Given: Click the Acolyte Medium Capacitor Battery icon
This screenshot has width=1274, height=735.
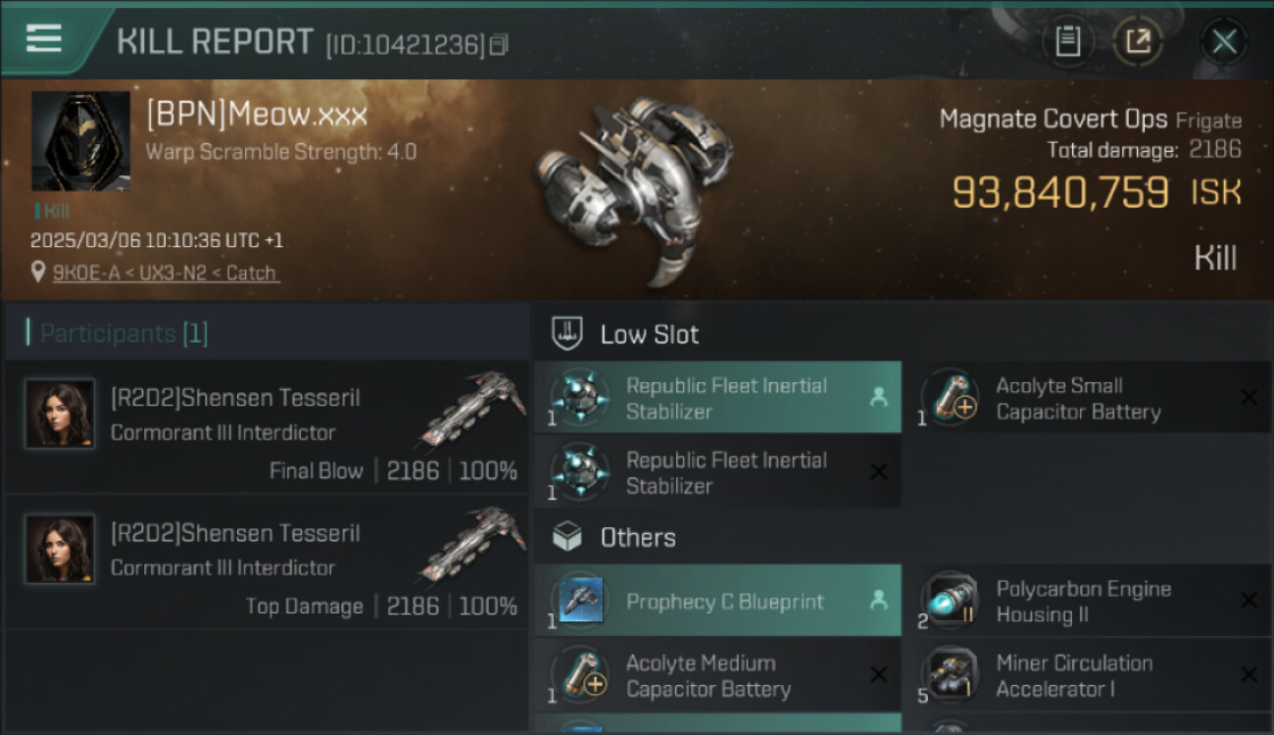Looking at the screenshot, I should tap(580, 675).
